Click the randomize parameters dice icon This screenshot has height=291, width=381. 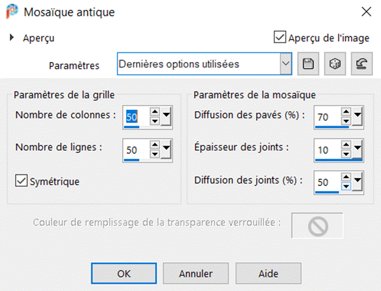point(335,64)
